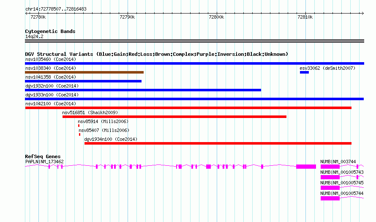
Task: Click the PAPLN|NM_173462 gene label
Action: 44,162
